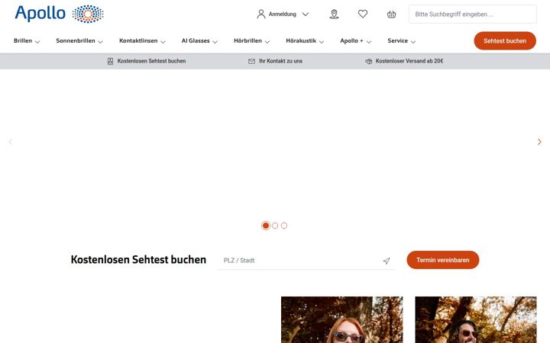Open the shopping basket icon
The width and height of the screenshot is (550, 343).
pyautogui.click(x=391, y=14)
